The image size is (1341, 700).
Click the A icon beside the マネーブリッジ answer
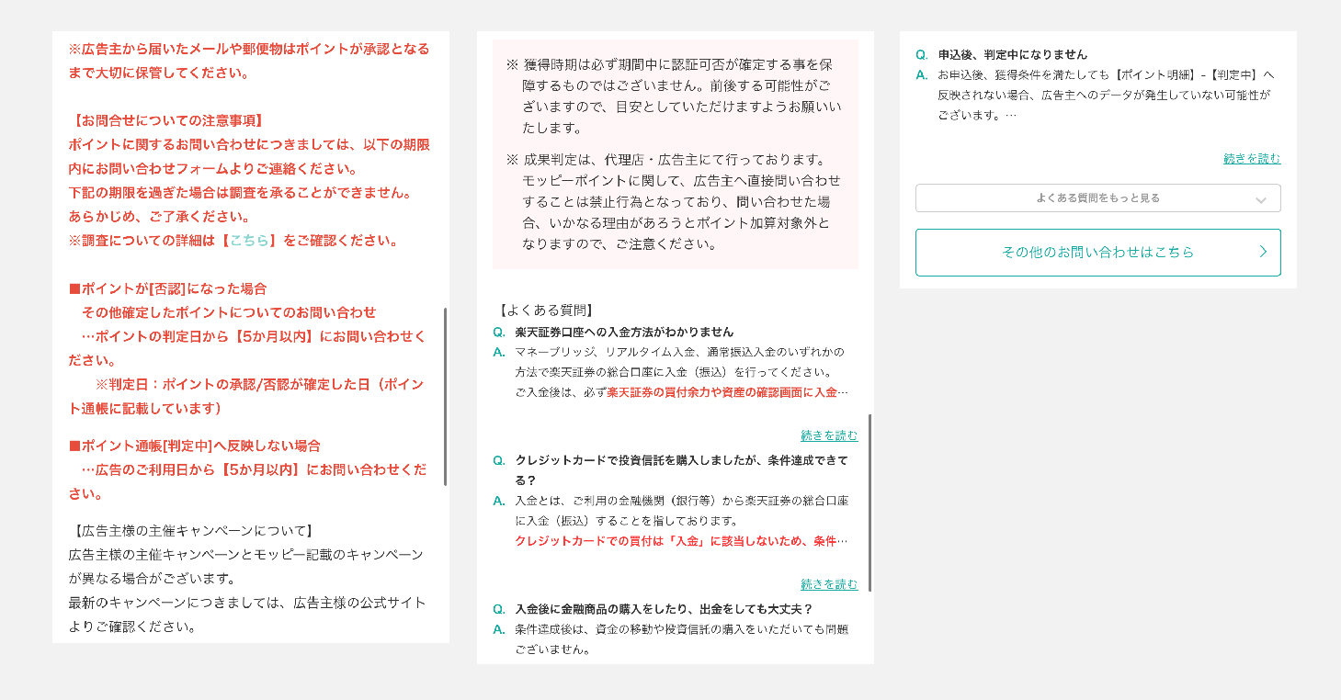coord(499,353)
